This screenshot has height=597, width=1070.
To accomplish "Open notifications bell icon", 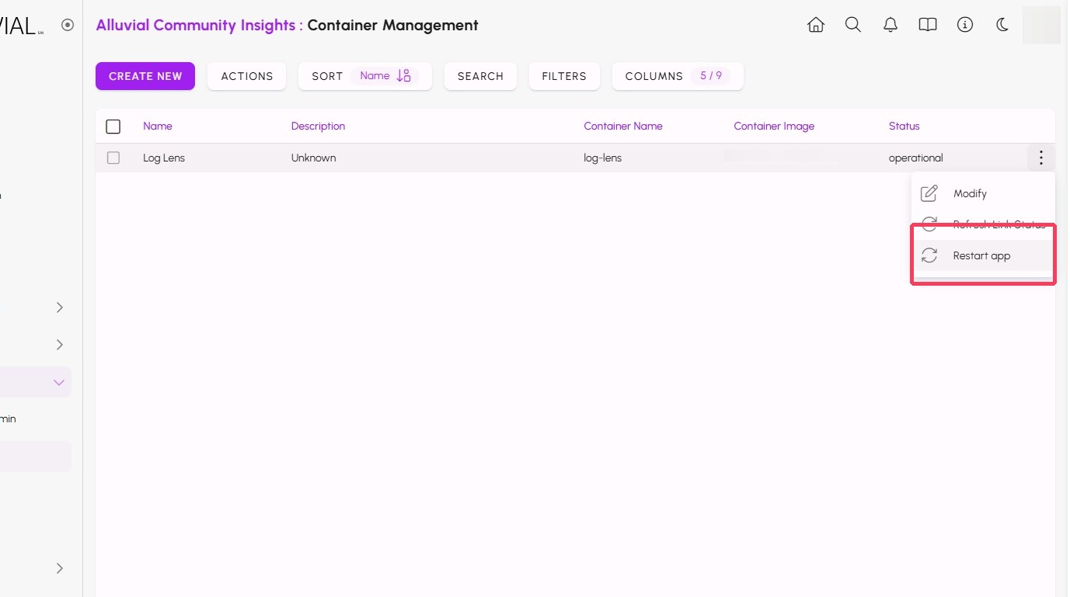I will 891,25.
